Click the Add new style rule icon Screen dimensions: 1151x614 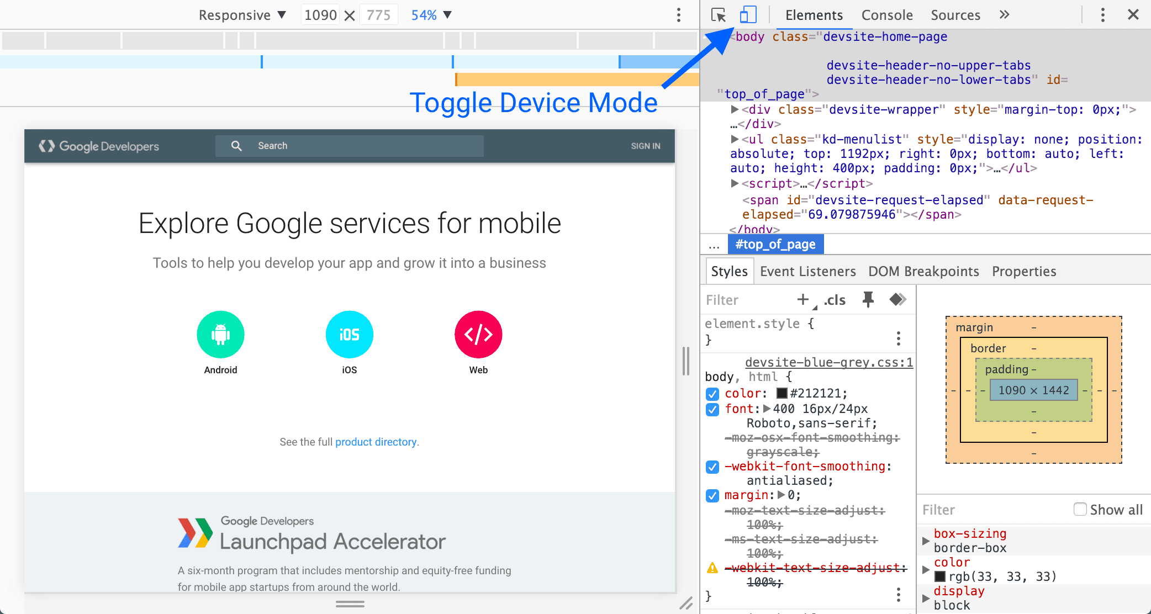(801, 300)
